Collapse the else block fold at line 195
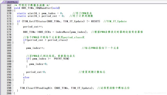Screen dimensions: 167x95 pos(13,80)
